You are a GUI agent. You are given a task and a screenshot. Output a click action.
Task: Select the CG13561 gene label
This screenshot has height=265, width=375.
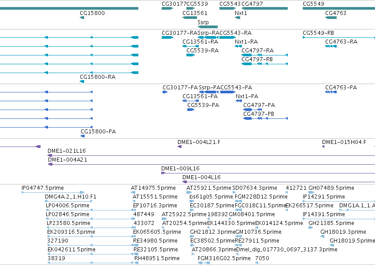tap(195, 13)
